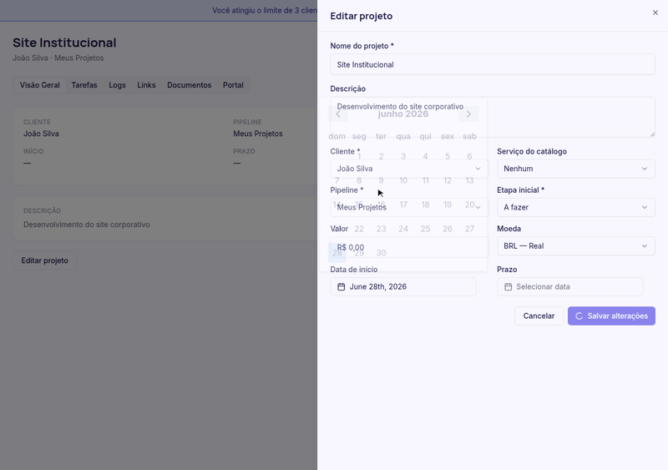Image resolution: width=668 pixels, height=470 pixels.
Task: Open the Documentos tab
Action: coord(190,85)
